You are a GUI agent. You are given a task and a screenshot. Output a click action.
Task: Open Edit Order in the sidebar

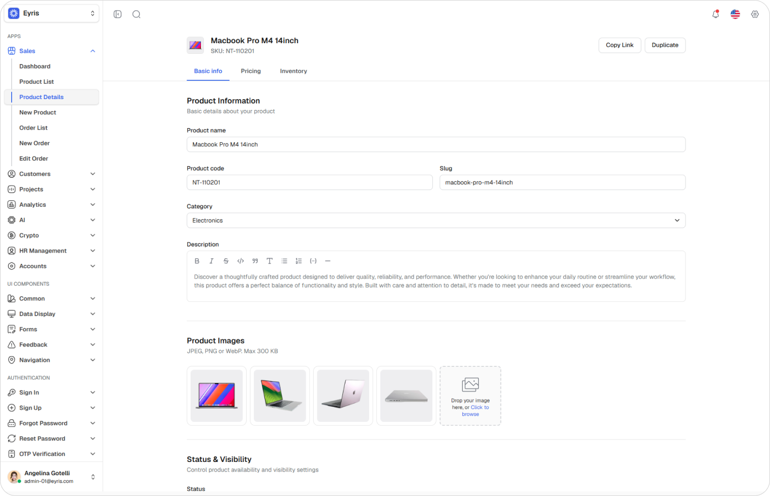click(x=34, y=159)
